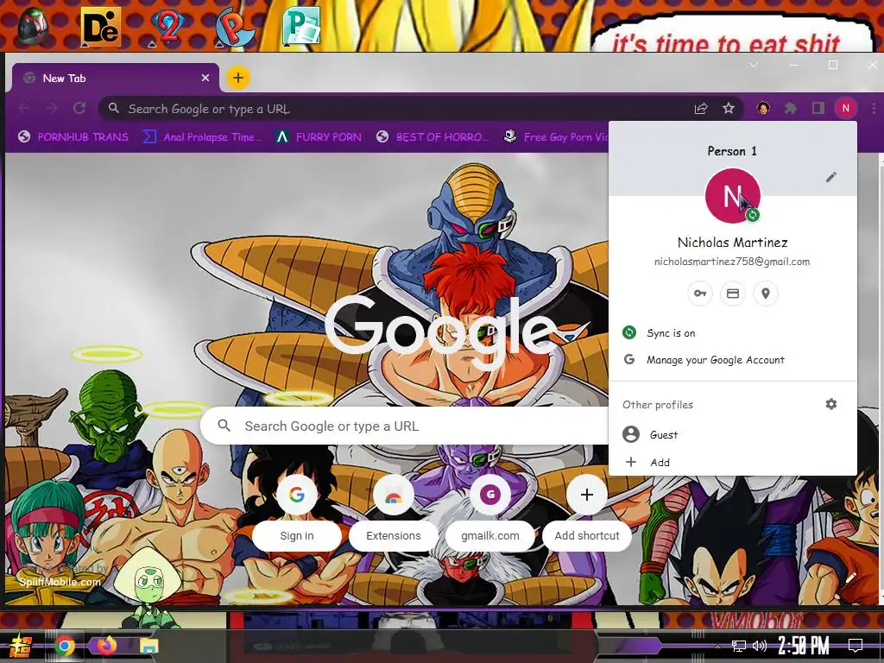This screenshot has width=884, height=663.
Task: Click the profile avatar N in toolbar
Action: (x=846, y=108)
